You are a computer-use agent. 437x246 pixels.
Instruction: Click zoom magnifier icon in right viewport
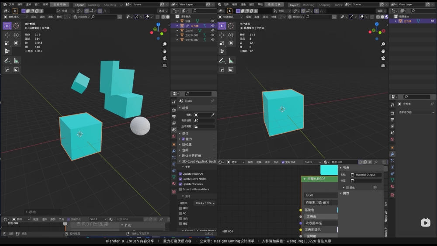pyautogui.click(x=383, y=44)
